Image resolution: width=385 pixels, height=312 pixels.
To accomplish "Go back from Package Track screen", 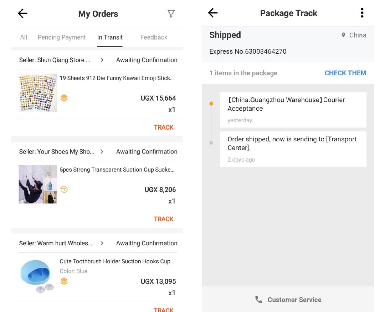I will (213, 13).
